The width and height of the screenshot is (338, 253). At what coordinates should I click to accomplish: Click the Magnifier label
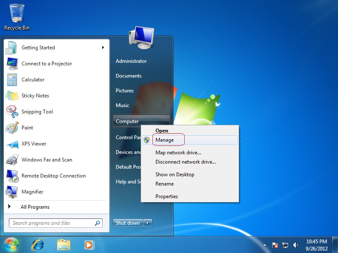pos(33,192)
